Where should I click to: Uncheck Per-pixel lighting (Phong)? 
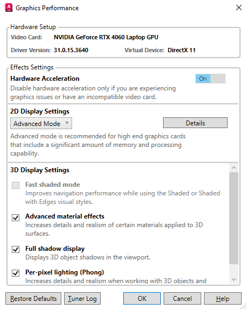click(16, 273)
